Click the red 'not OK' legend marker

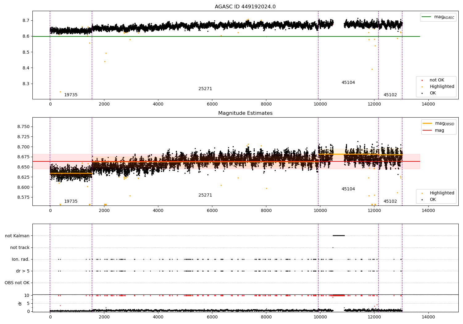point(422,80)
